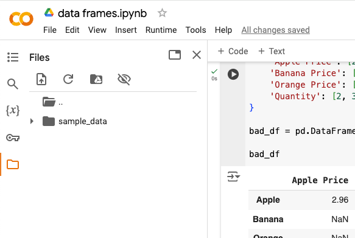Pop out Files panel into new tab
Viewport: 355px width, 238px height.
point(175,55)
